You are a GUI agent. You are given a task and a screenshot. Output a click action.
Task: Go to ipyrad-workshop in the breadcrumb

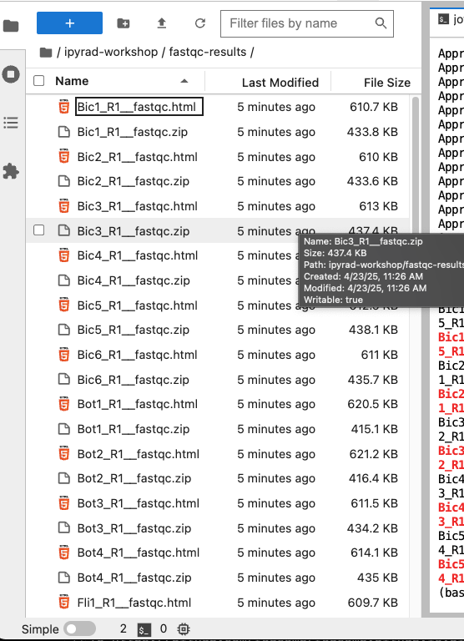(111, 52)
